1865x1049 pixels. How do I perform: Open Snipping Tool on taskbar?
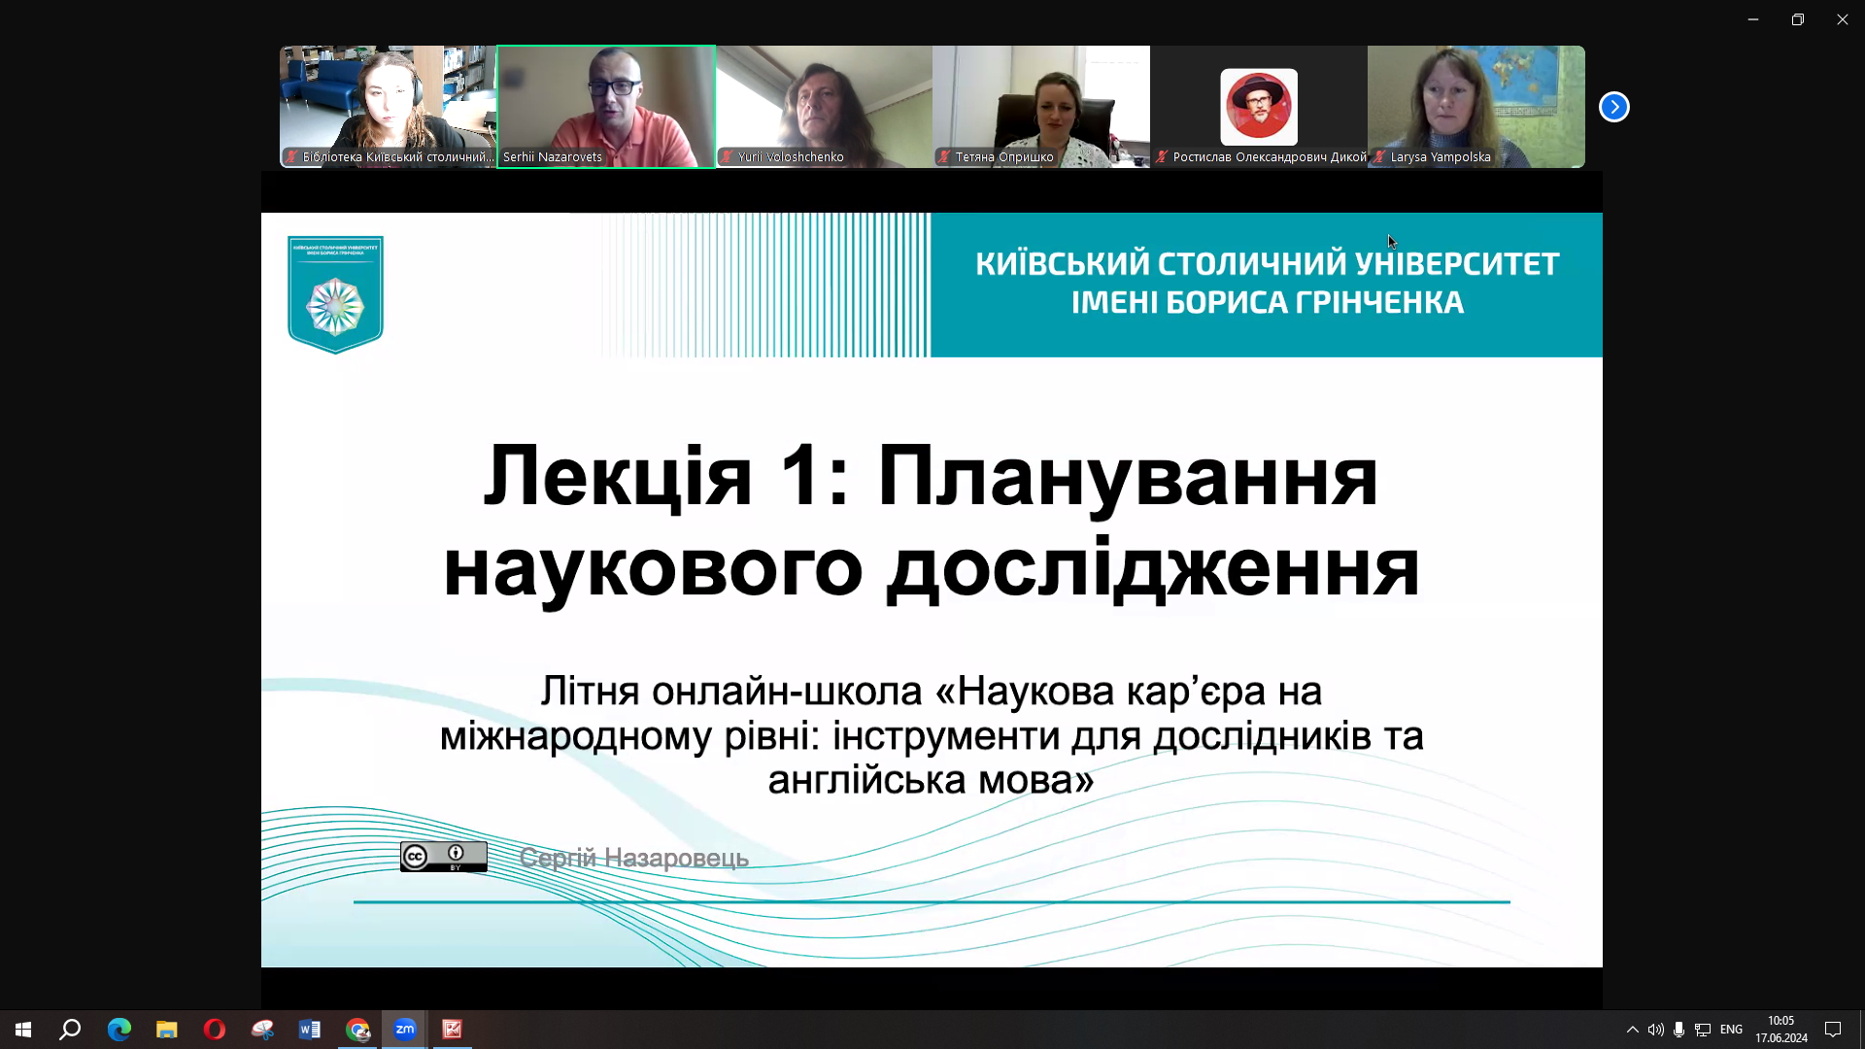pos(262,1029)
